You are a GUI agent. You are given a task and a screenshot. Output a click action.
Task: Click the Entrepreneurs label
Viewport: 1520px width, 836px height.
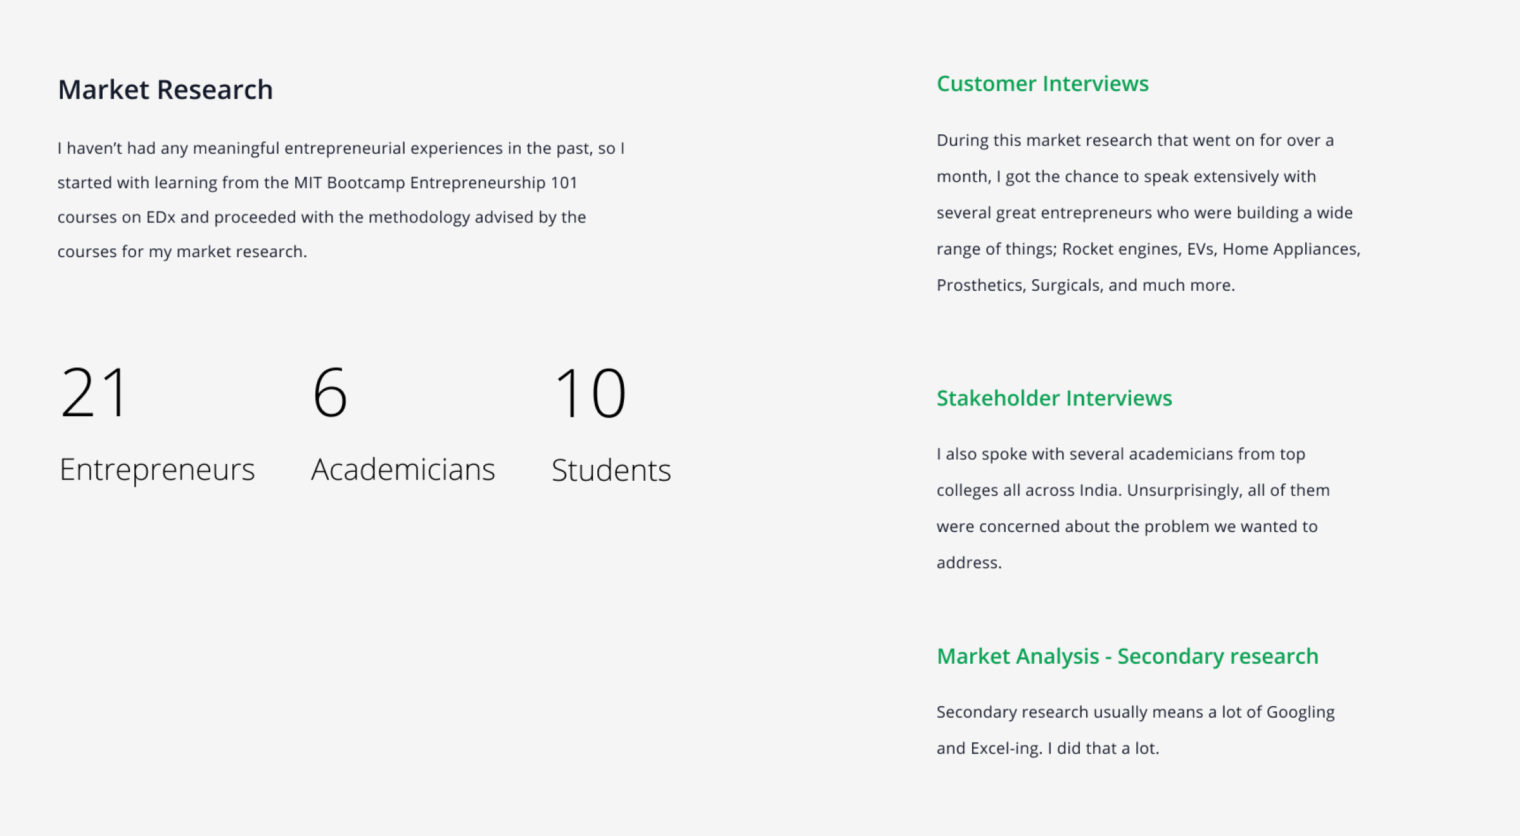157,470
